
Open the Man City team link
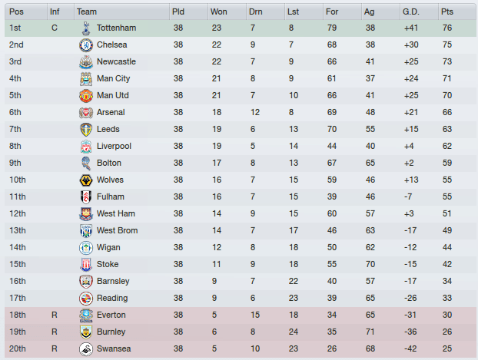(x=114, y=78)
